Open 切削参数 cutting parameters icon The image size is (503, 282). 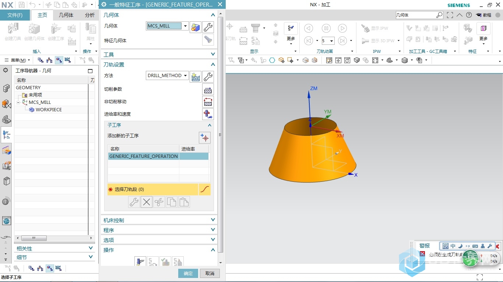tap(208, 89)
